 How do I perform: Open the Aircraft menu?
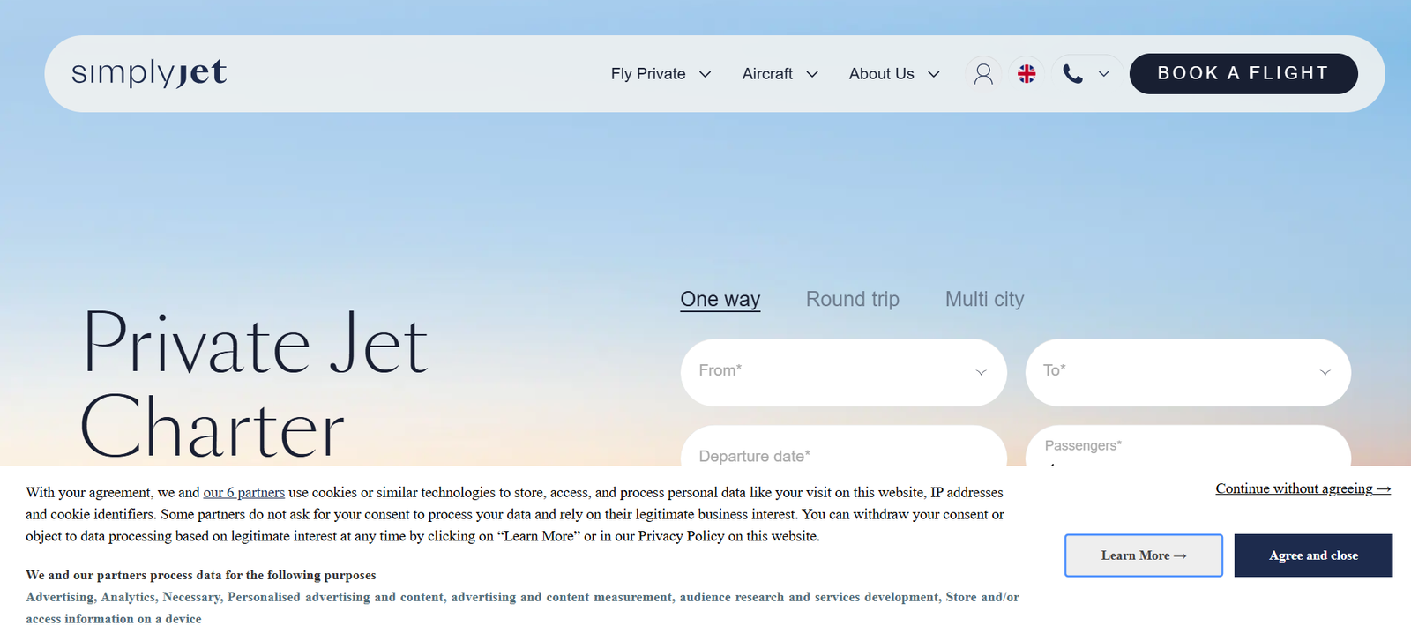tap(767, 74)
